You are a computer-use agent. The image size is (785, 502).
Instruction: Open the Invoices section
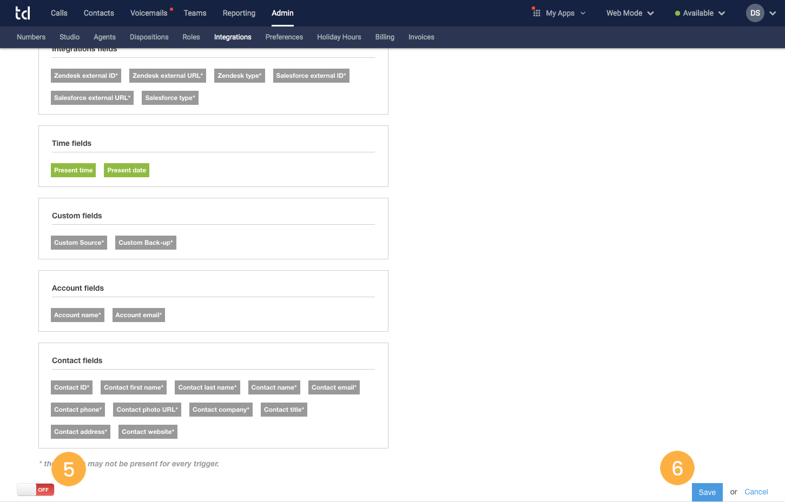pyautogui.click(x=421, y=37)
